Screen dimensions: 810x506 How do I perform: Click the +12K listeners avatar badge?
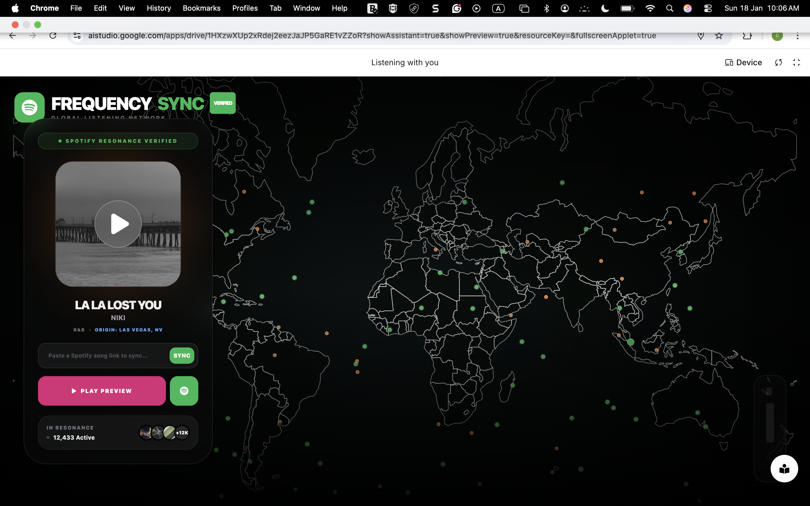pyautogui.click(x=182, y=433)
